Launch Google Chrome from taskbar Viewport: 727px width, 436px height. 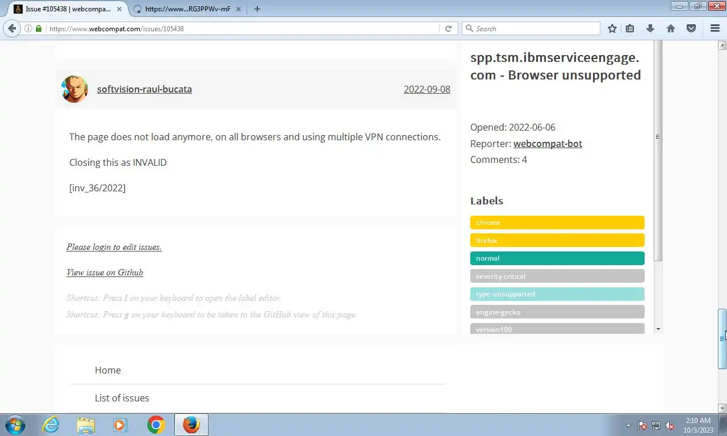(156, 425)
